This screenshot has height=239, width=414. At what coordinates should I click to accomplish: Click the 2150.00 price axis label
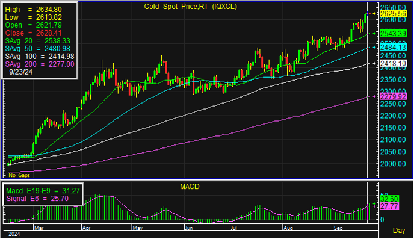pyautogui.click(x=393, y=128)
